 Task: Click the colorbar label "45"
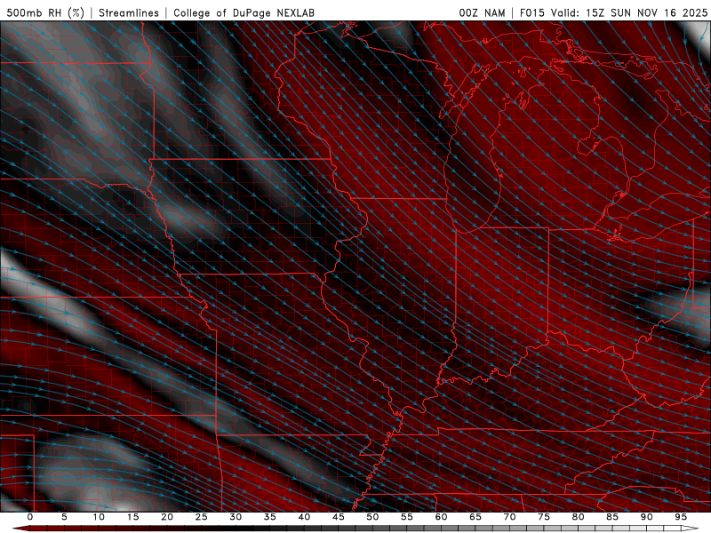[339, 517]
